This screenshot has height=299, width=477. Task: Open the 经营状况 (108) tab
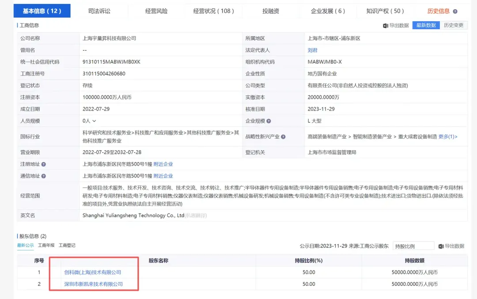click(214, 11)
